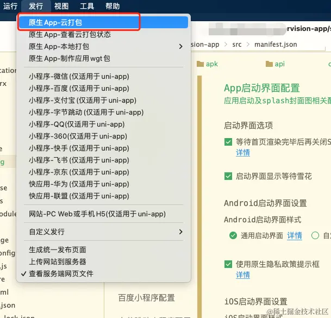Select 网站-PC Web或手机H5 option
Image resolution: width=331 pixels, height=318 pixels.
[x=103, y=214]
